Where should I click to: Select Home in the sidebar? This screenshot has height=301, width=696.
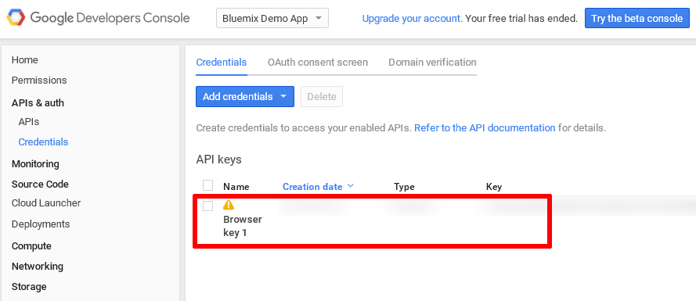[x=25, y=60]
